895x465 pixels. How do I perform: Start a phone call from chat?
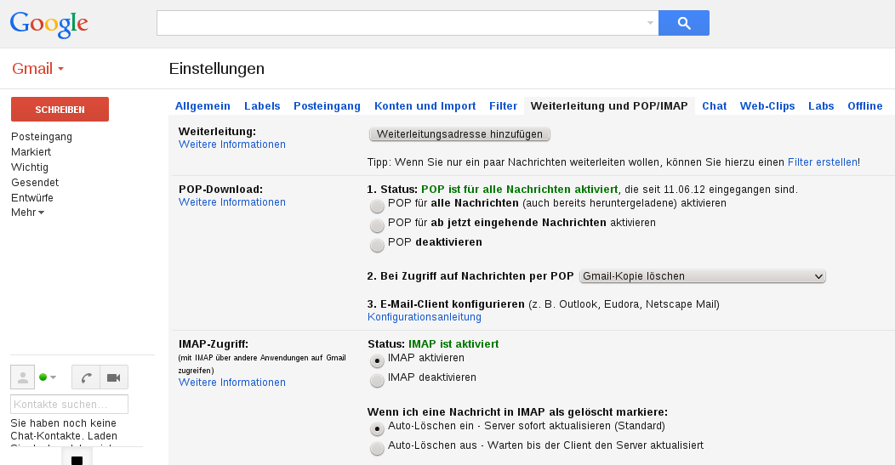[x=86, y=377]
